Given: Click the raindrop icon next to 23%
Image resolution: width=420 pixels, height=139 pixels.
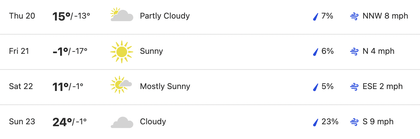Looking at the screenshot, I should [x=316, y=122].
